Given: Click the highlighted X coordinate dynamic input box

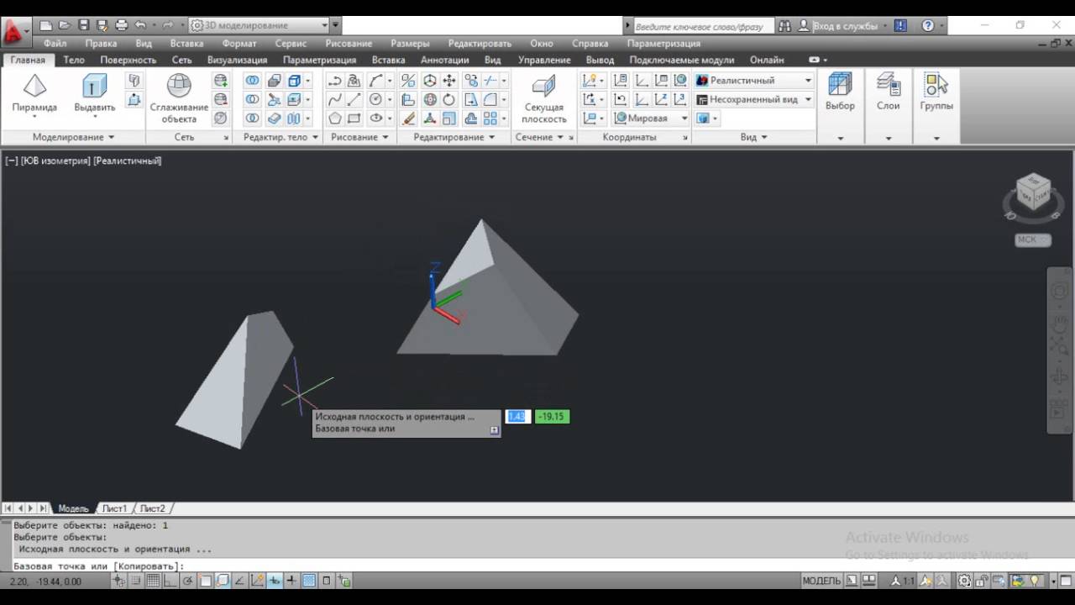Looking at the screenshot, I should click(x=518, y=416).
